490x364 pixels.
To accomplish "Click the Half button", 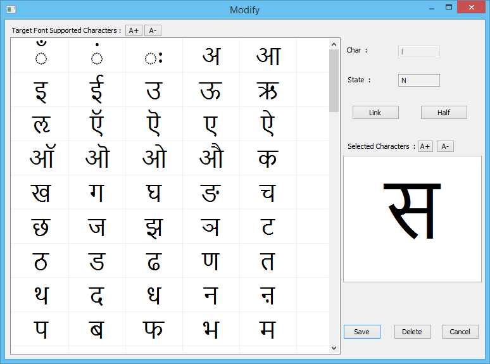I will pos(444,113).
